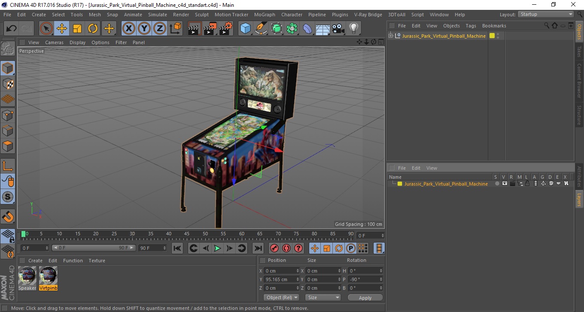Toggle X axis lock
Viewport: 584px width, 312px height.
(x=129, y=29)
